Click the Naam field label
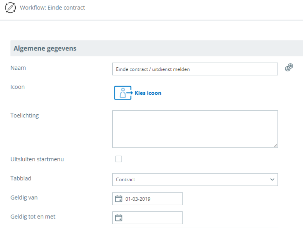 [x=18, y=68]
